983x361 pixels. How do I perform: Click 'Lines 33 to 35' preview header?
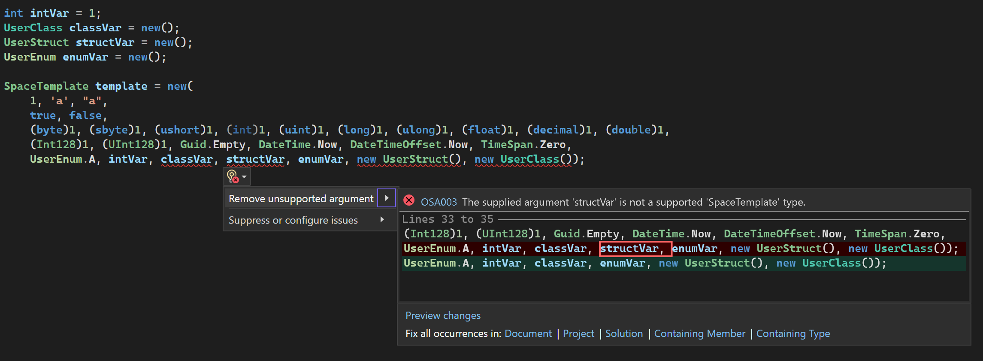tap(448, 219)
